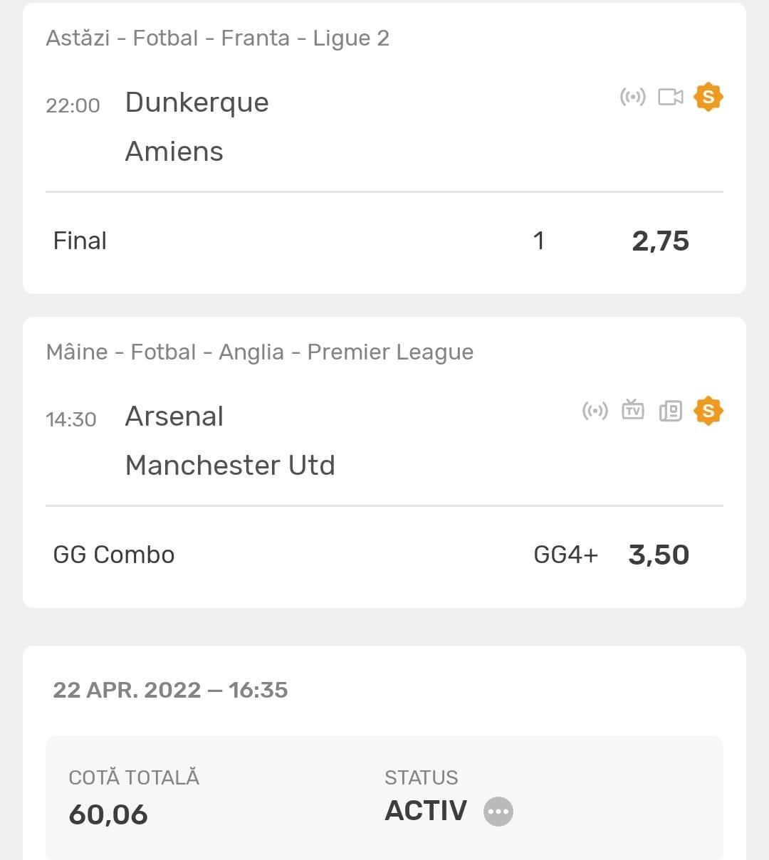Tap the orange S badge on Dunkerque match
The width and height of the screenshot is (769, 860).
click(x=708, y=97)
